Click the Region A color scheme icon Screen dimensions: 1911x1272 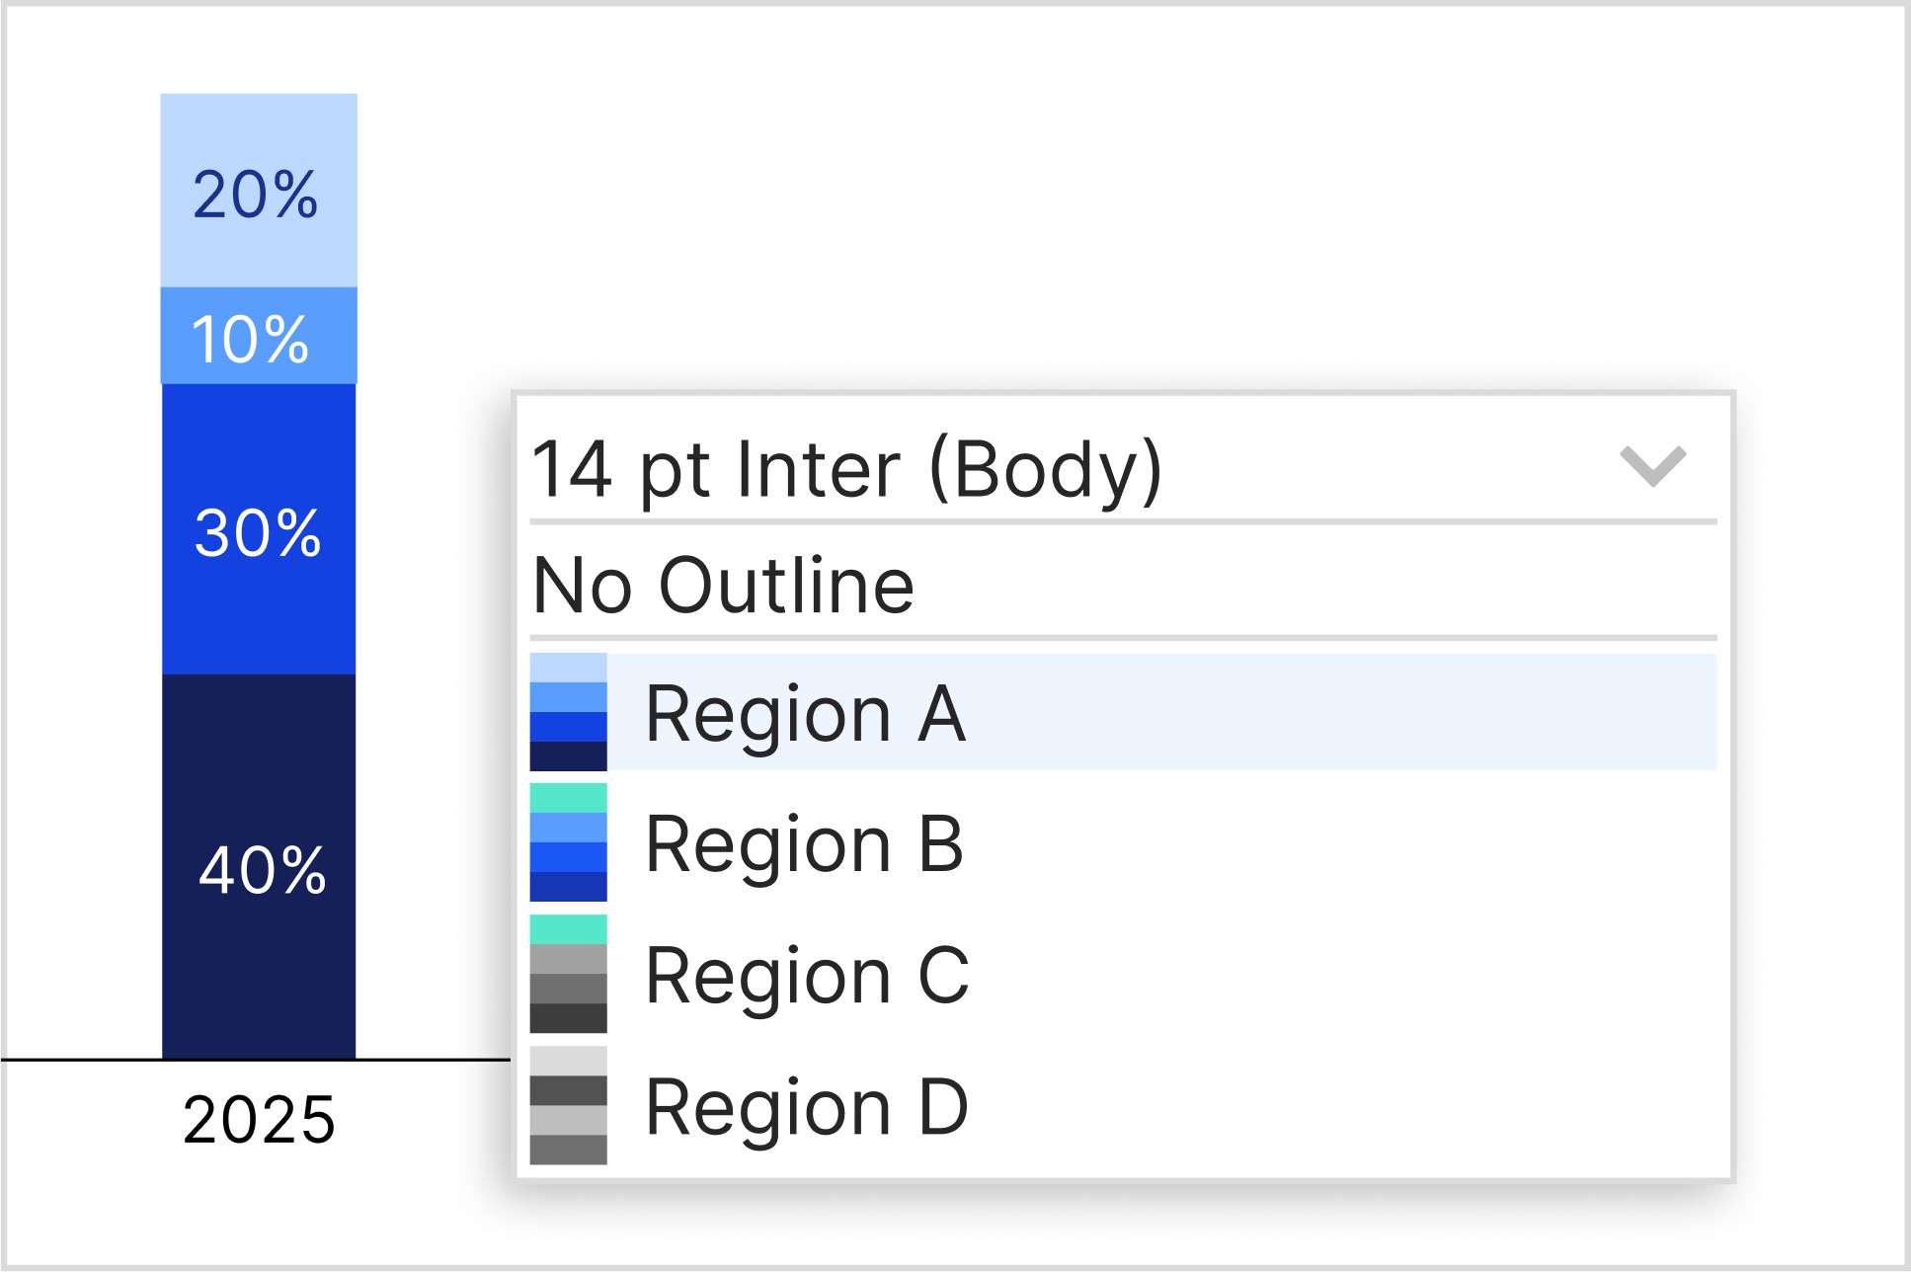coord(568,712)
